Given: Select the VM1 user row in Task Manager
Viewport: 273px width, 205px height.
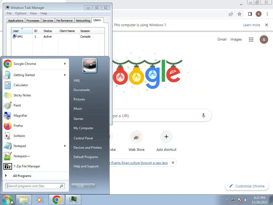Looking at the screenshot, I should tap(58, 37).
